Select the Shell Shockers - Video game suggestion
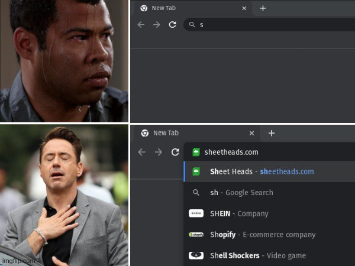The image size is (355, 266). coord(269,255)
